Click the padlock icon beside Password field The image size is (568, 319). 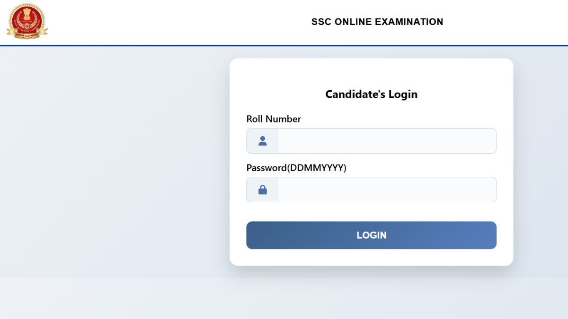(x=263, y=190)
